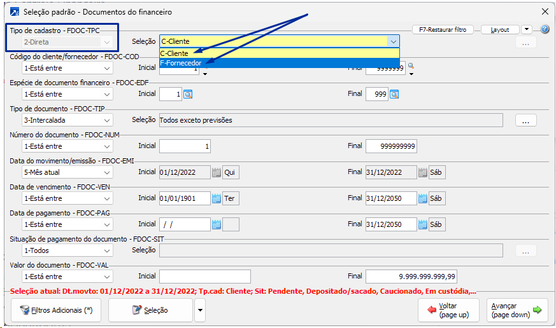Open calendar for final due date
This screenshot has width=556, height=328.
423,198
